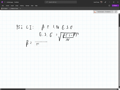Open the File menu
Image resolution: width=120 pixels, height=90 pixels.
pyautogui.click(x=3, y=6)
